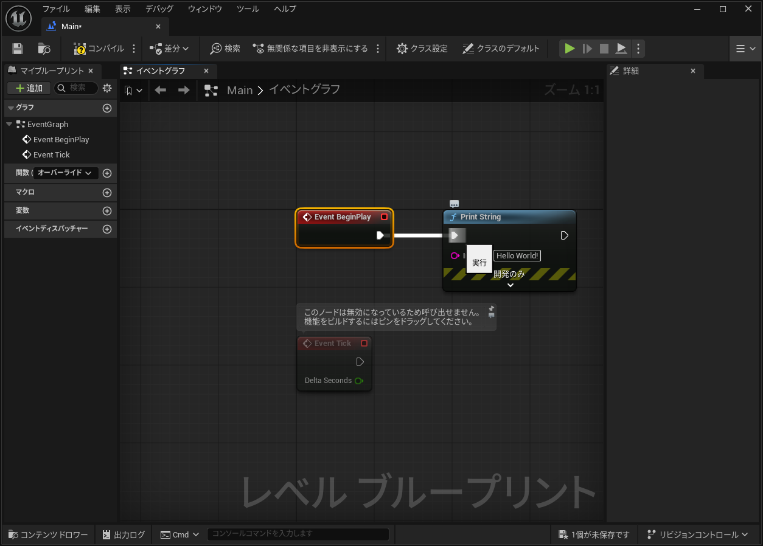Select Event BeginPlay in My Blueprint list

[x=61, y=139]
